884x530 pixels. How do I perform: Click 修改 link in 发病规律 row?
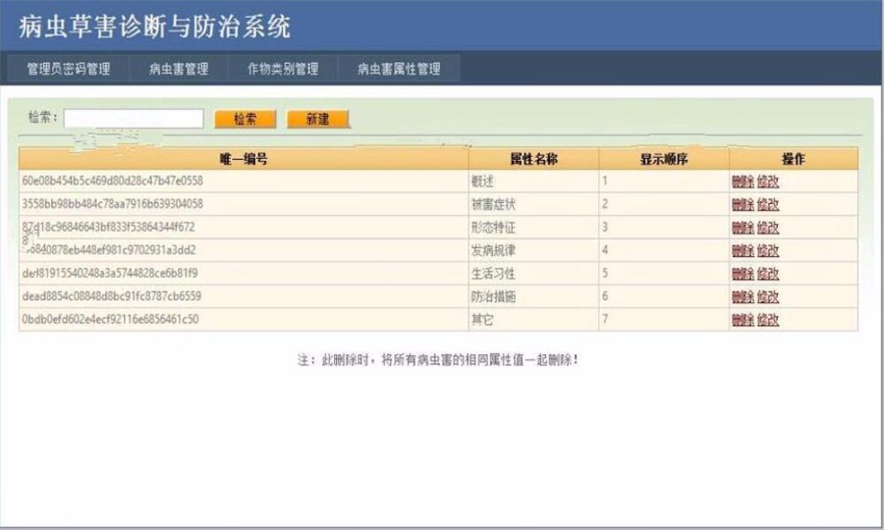[768, 250]
